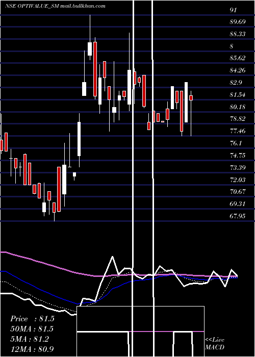The height and width of the screenshot is (357, 255).
Task: Click the Live MACD label
Action: point(215,343)
